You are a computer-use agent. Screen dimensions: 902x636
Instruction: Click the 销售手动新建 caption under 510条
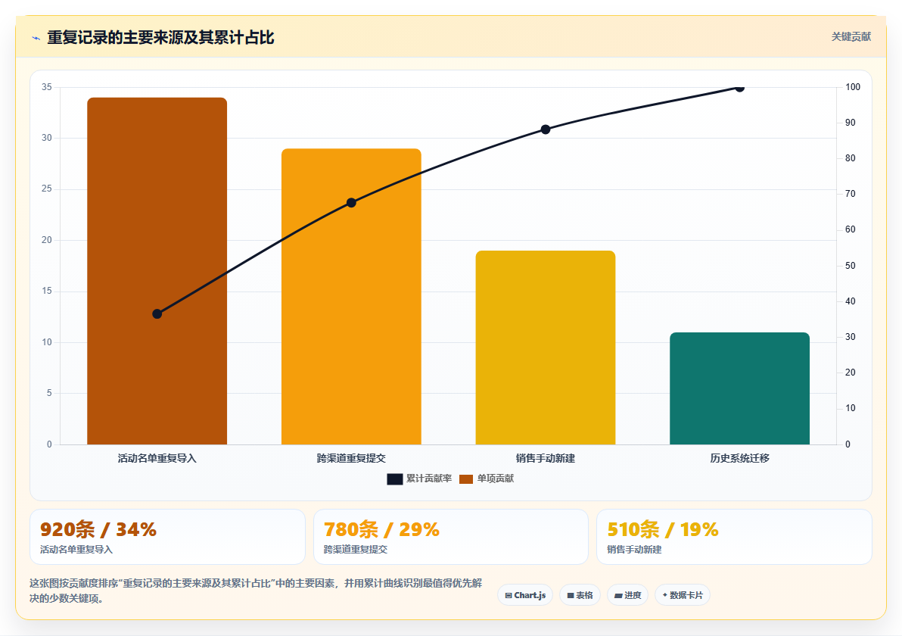(635, 550)
